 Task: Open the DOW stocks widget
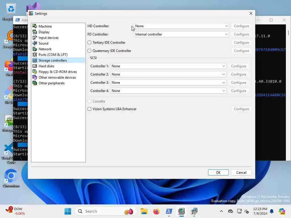(15, 211)
